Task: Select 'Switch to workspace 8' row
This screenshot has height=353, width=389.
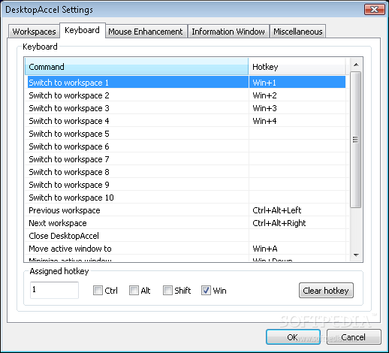Action: point(186,172)
